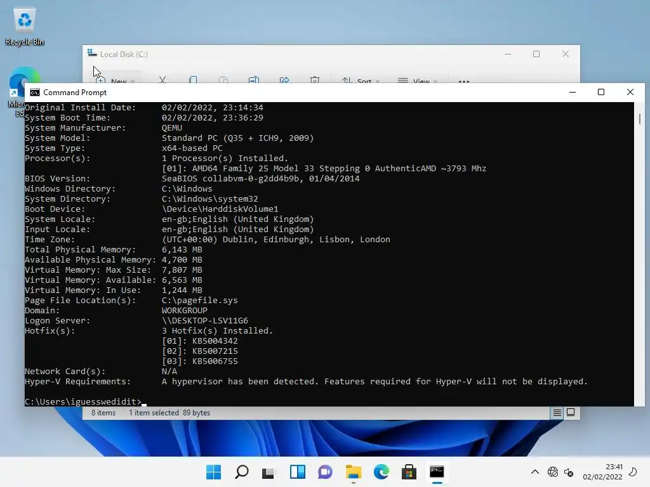Launch Teams Chat from the taskbar
This screenshot has height=487, width=650.
tap(325, 472)
